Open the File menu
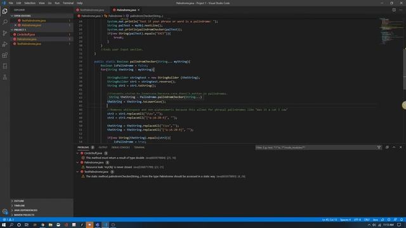This screenshot has height=228, width=406. pyautogui.click(x=11, y=3)
